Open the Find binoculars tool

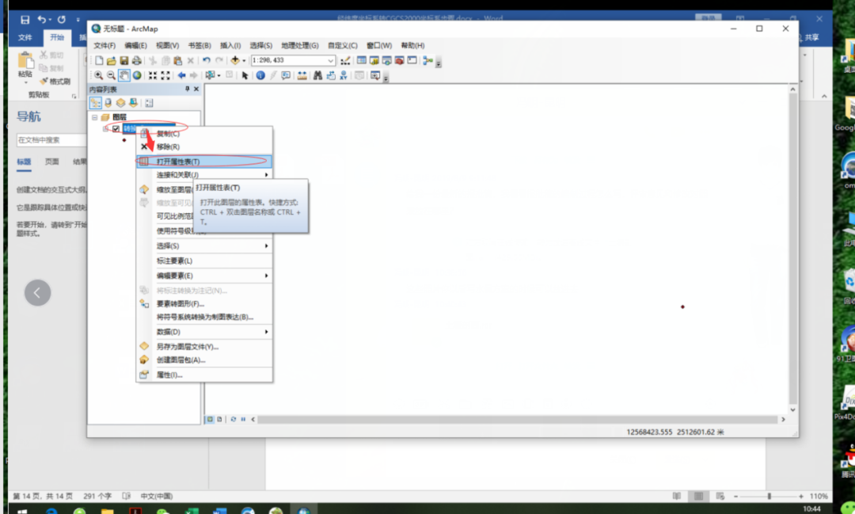(317, 76)
